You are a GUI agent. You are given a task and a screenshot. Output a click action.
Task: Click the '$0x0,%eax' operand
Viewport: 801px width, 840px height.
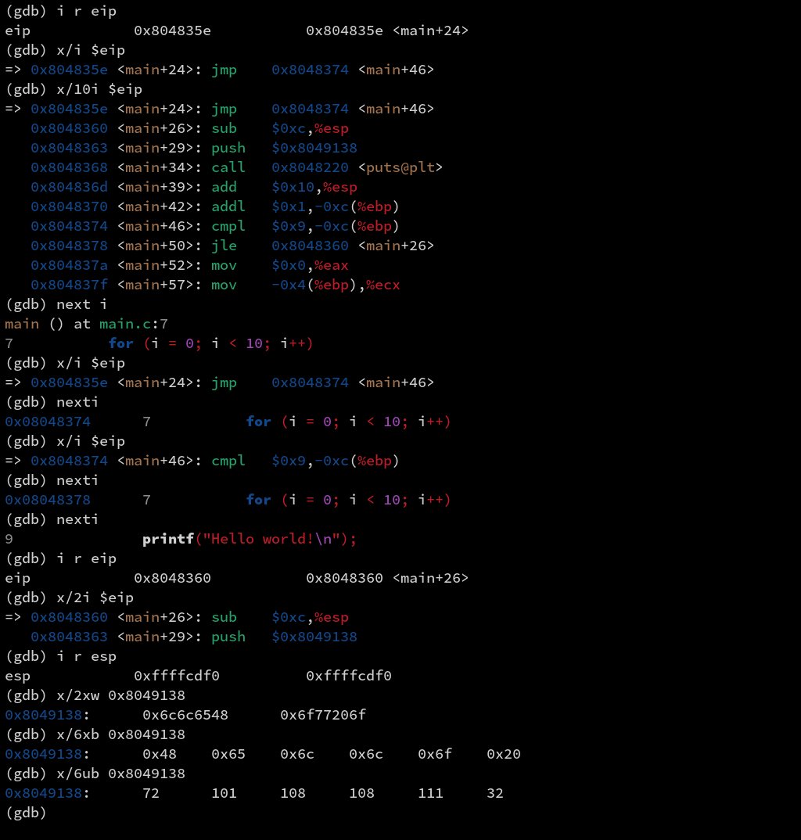point(310,265)
